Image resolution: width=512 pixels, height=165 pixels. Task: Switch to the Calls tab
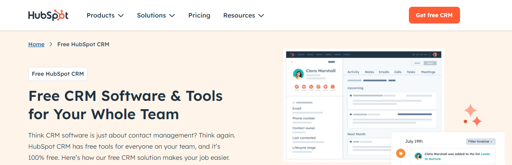coord(398,72)
